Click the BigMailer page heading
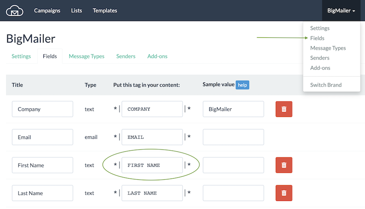The image size is (365, 209). (x=31, y=39)
